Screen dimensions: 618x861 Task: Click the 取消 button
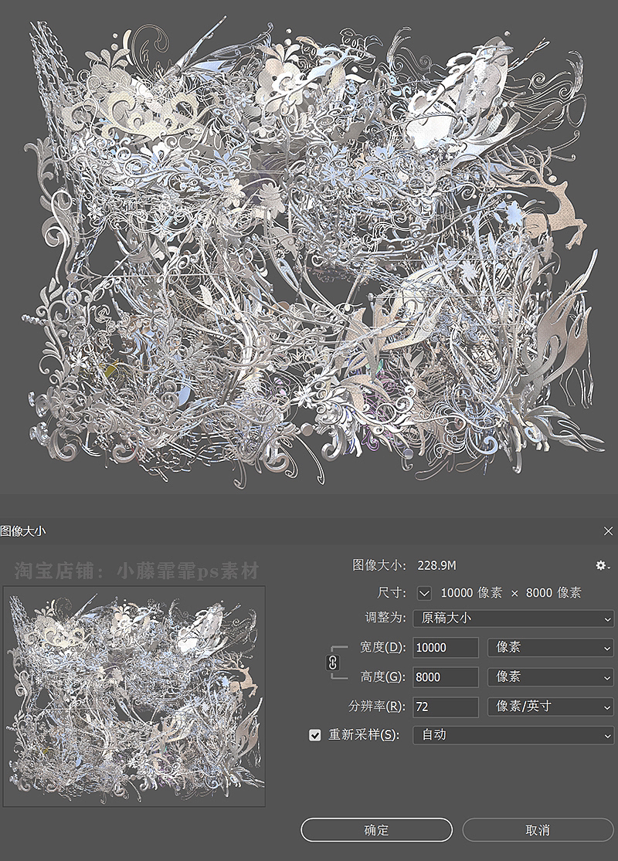[538, 829]
